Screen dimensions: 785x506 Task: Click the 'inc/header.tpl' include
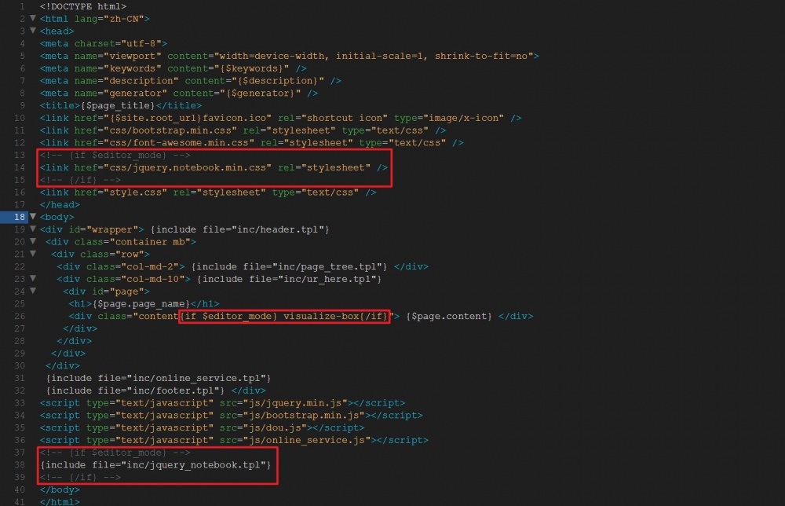pos(239,229)
